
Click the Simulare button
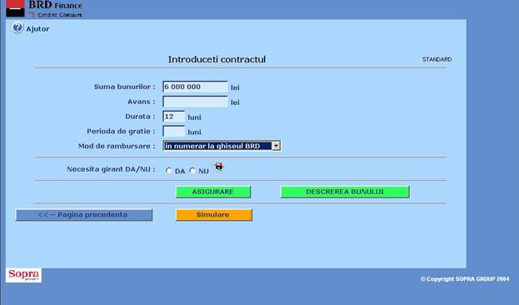(x=214, y=215)
